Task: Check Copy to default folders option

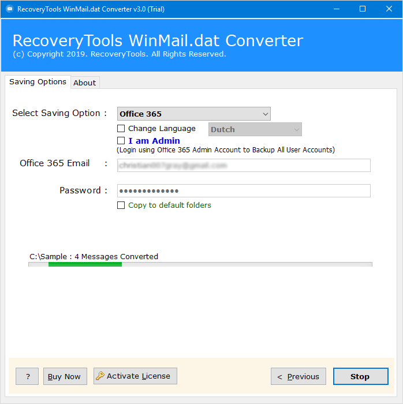Action: tap(121, 205)
